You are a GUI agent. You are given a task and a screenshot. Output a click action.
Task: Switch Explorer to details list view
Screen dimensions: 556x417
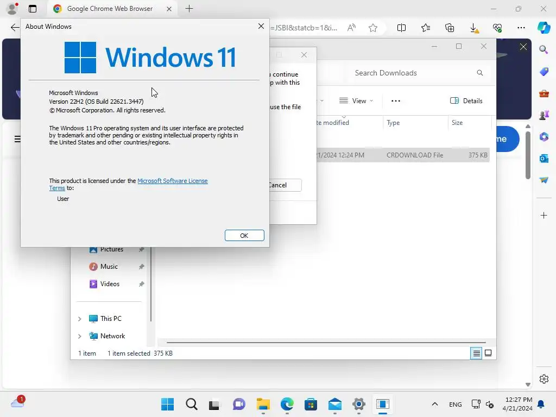coord(476,353)
